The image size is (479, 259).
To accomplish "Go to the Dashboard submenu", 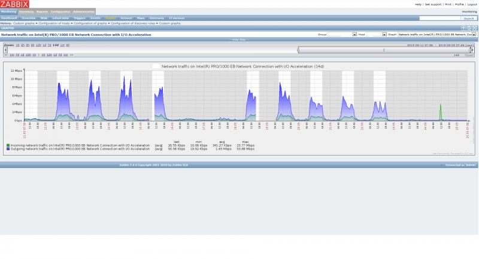I will [9, 18].
